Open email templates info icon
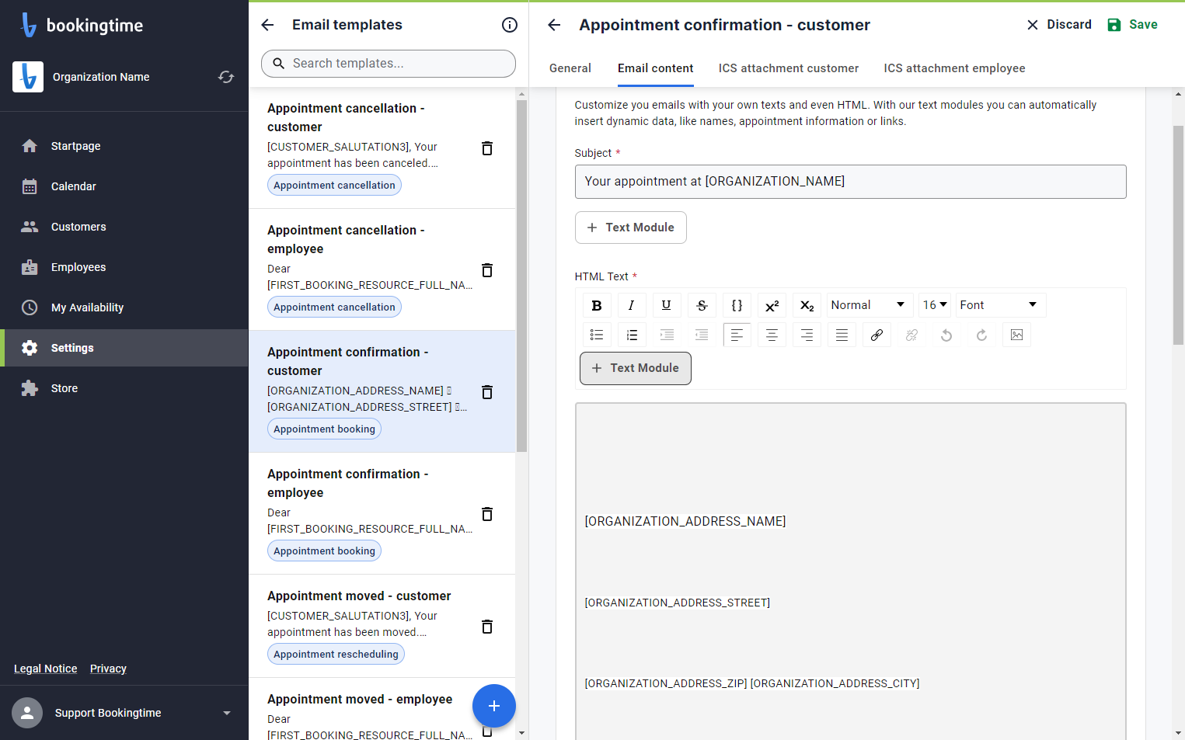Image resolution: width=1185 pixels, height=740 pixels. [510, 25]
